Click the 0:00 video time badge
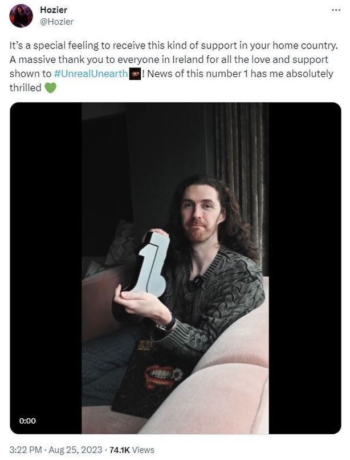The image size is (350, 460). (27, 421)
